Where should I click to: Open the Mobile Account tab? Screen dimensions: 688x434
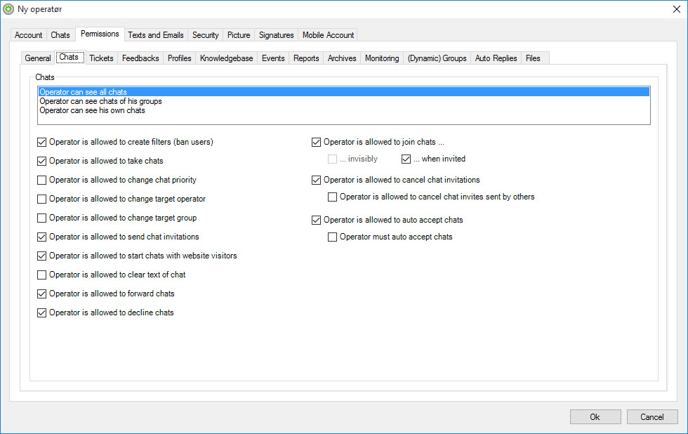[x=328, y=35]
